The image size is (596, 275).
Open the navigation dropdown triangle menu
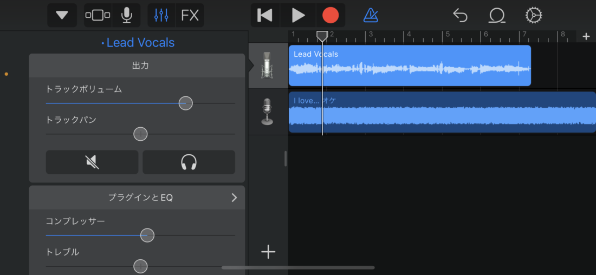coord(62,15)
